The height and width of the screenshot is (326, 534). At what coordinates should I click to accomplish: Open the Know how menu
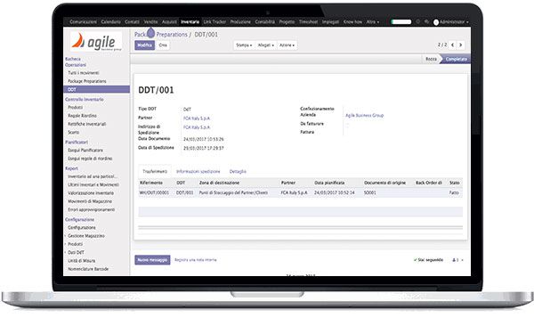point(352,22)
